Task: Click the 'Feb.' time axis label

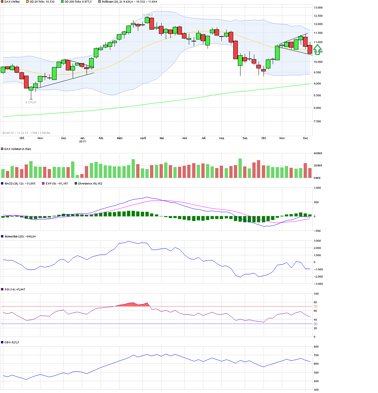Action: [x=101, y=138]
